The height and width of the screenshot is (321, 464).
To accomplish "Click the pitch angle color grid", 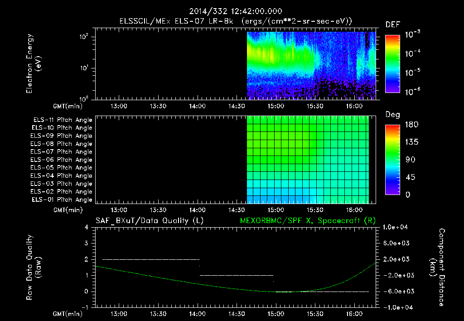I will pyautogui.click(x=308, y=160).
